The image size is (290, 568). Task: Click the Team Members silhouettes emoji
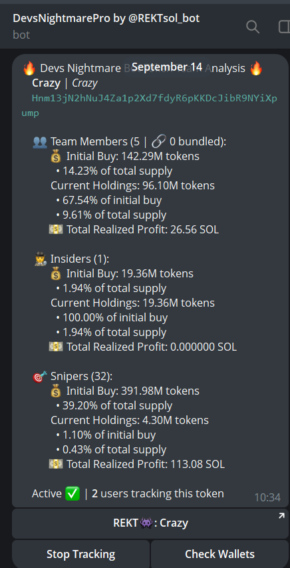(x=40, y=141)
